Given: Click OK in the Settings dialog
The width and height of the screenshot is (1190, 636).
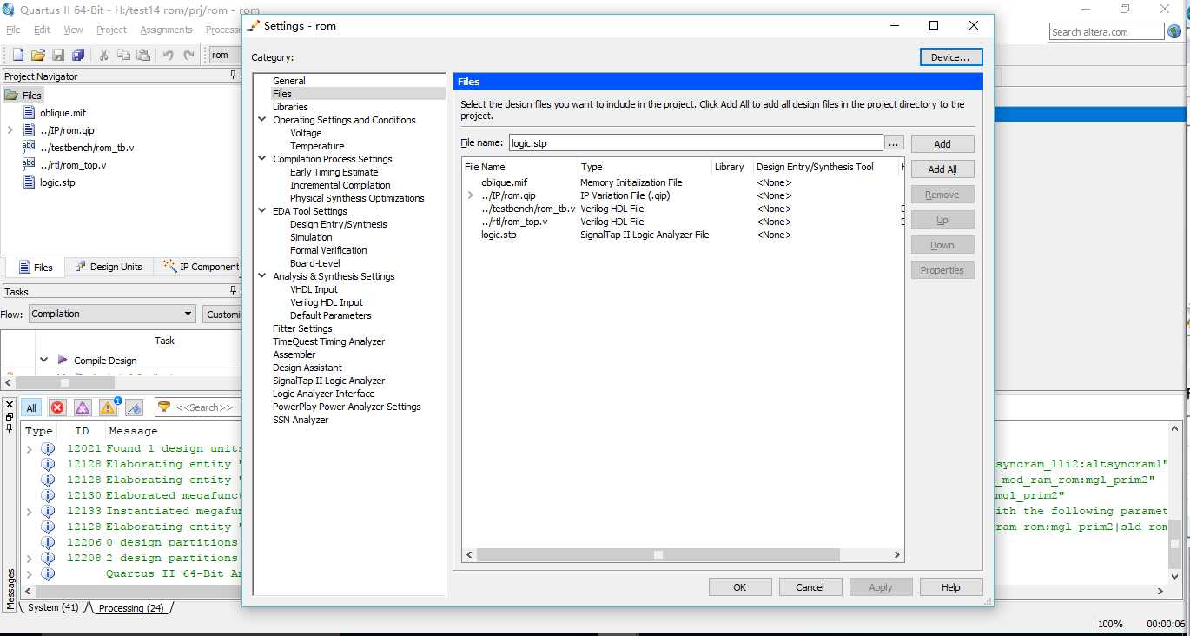Looking at the screenshot, I should [x=740, y=587].
